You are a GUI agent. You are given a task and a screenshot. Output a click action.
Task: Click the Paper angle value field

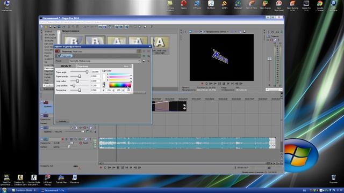point(95,72)
